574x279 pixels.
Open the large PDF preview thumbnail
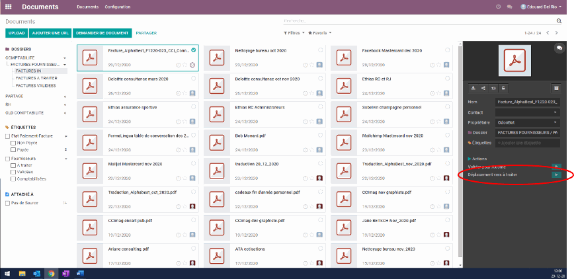[514, 60]
